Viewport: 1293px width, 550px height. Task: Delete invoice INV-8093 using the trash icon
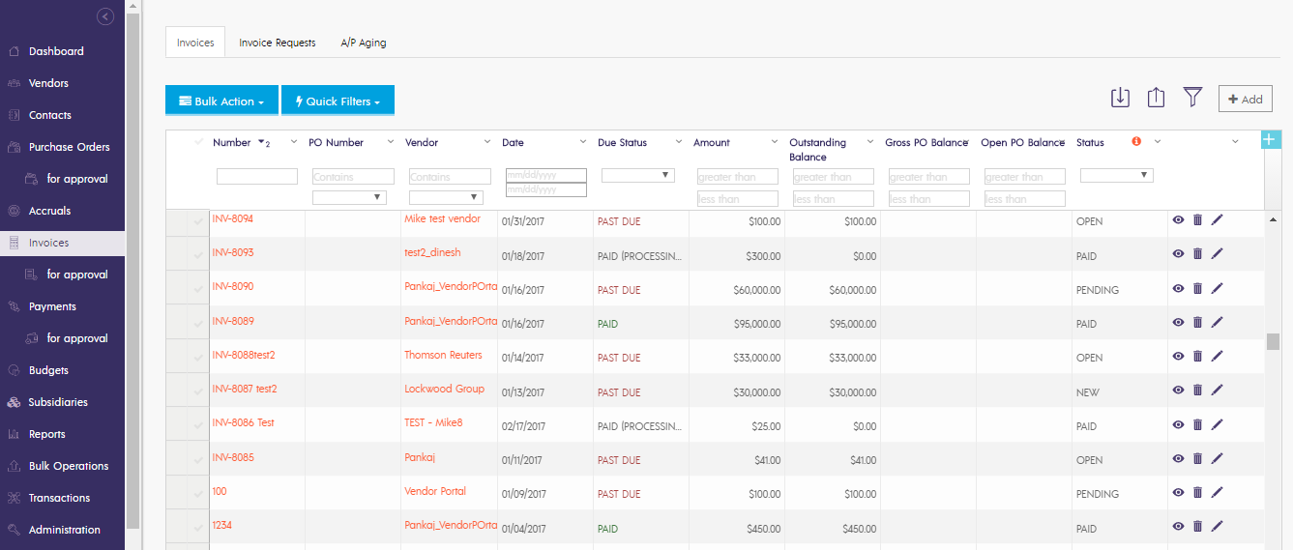1197,253
